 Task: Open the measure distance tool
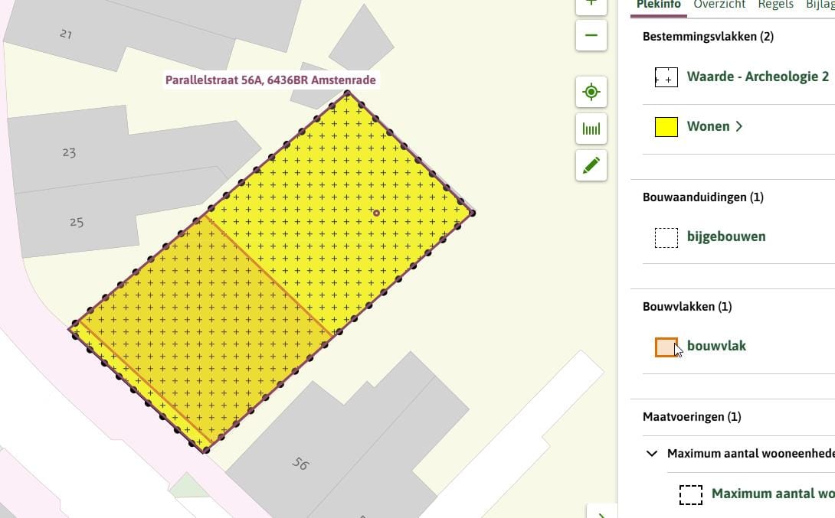pos(591,129)
